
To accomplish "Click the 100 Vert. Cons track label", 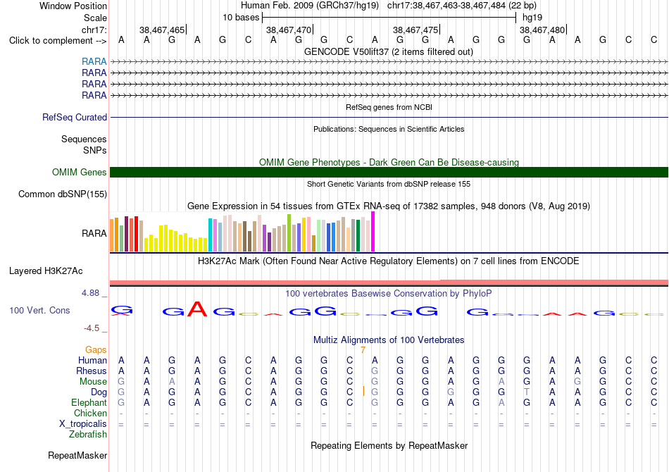I will click(39, 310).
